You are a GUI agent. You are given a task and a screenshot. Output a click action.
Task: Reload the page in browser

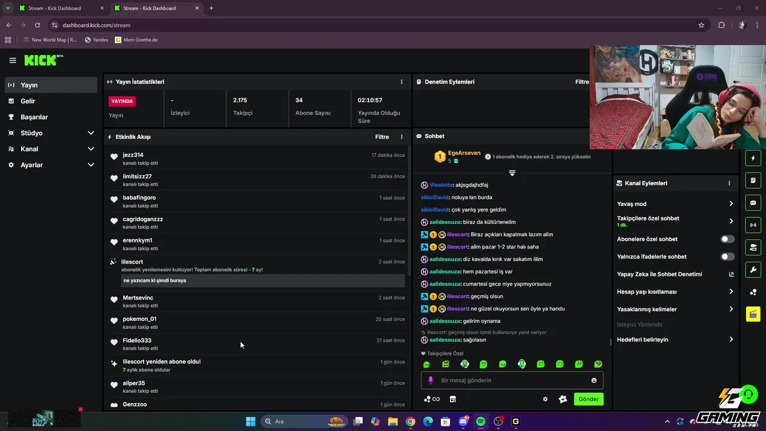coord(37,25)
